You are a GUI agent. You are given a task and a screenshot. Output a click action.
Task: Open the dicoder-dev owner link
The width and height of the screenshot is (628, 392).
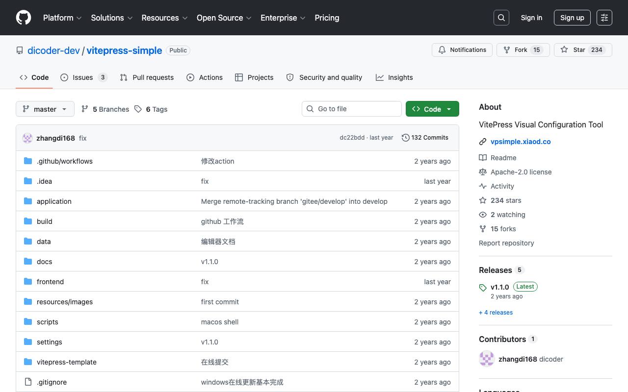[53, 50]
